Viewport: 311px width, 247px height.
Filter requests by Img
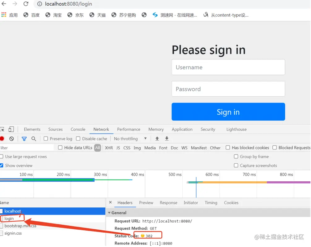click(x=137, y=148)
